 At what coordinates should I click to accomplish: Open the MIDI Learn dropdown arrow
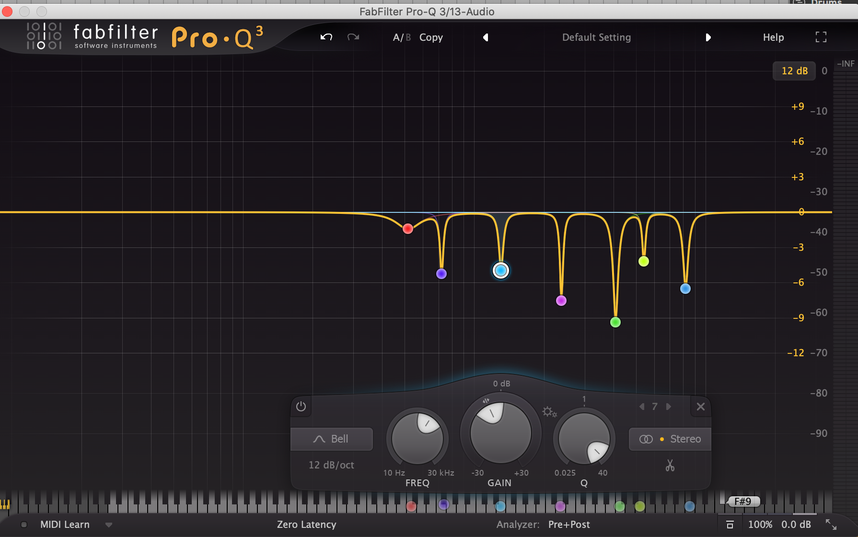(109, 525)
